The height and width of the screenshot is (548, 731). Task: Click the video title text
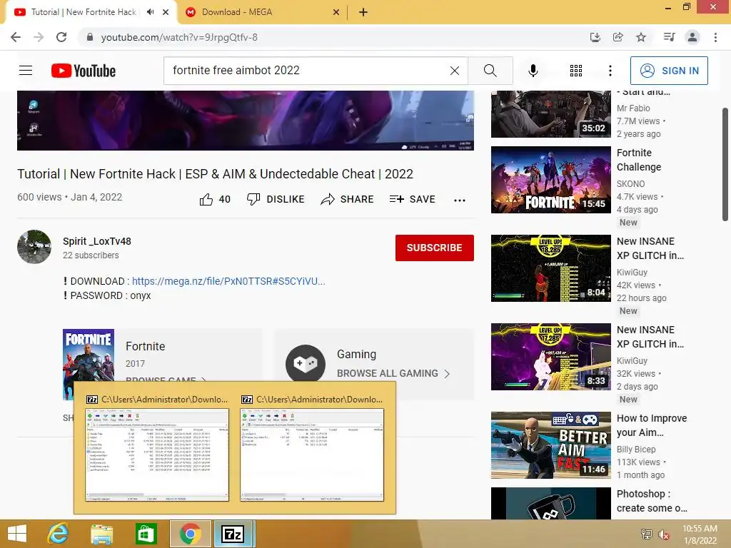pos(216,174)
